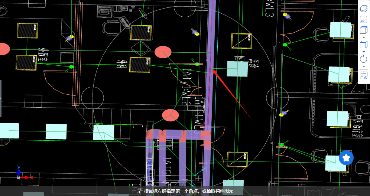Click the blue star floating button
370x196 pixels.
(346, 158)
